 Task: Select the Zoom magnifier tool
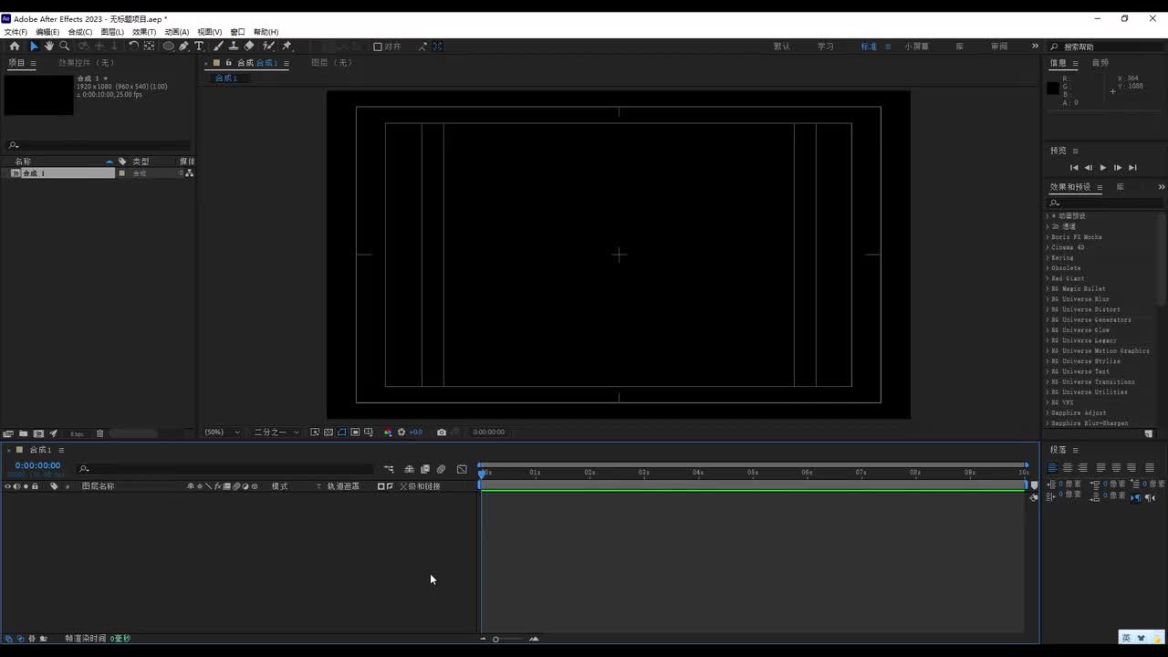tap(64, 46)
